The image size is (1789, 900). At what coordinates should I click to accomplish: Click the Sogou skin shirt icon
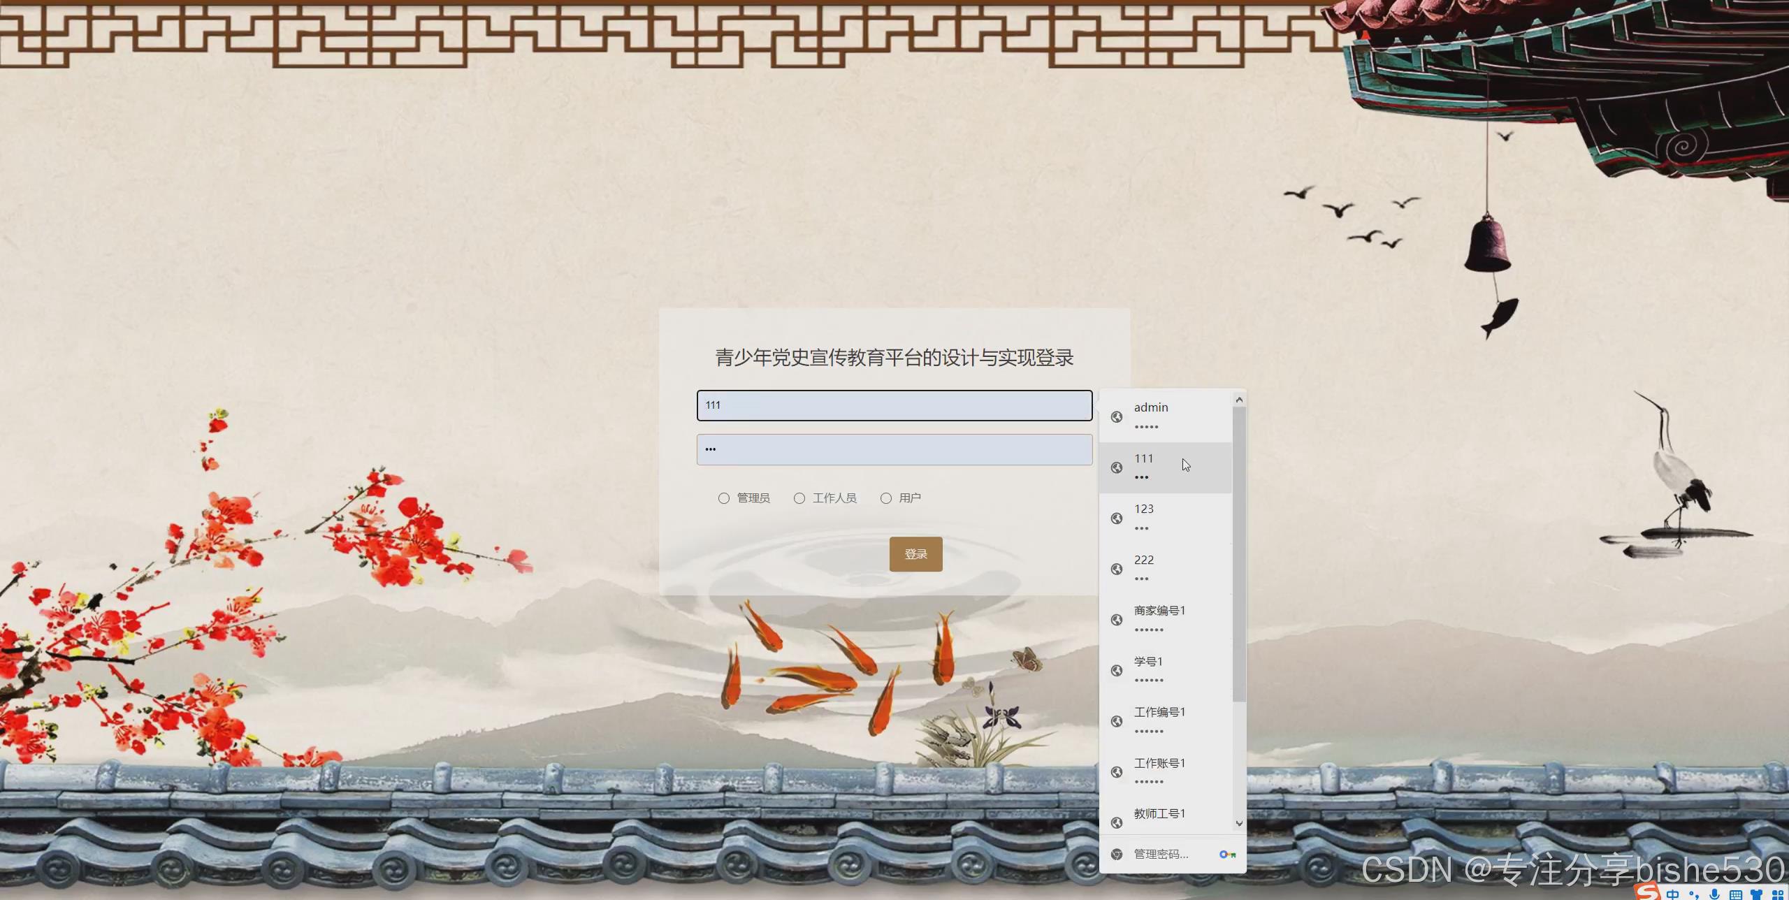[1757, 894]
